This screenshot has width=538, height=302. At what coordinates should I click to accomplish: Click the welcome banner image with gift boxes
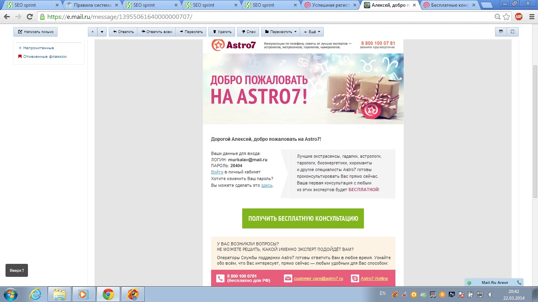coord(303,89)
